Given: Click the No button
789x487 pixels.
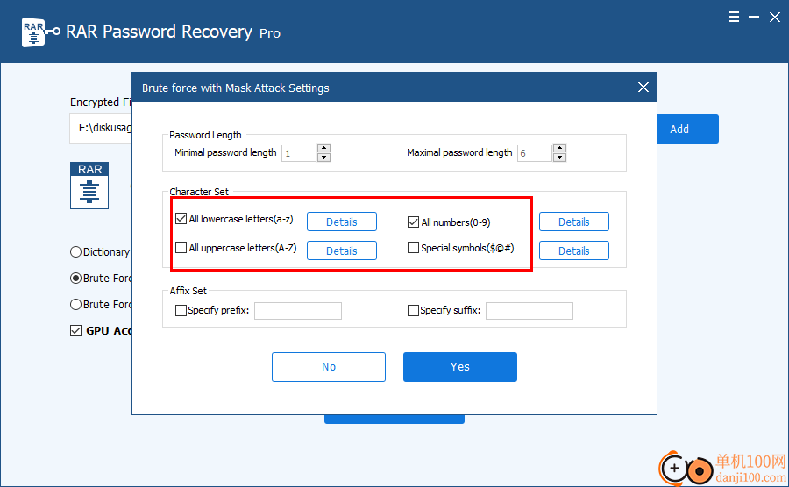Looking at the screenshot, I should (x=329, y=367).
